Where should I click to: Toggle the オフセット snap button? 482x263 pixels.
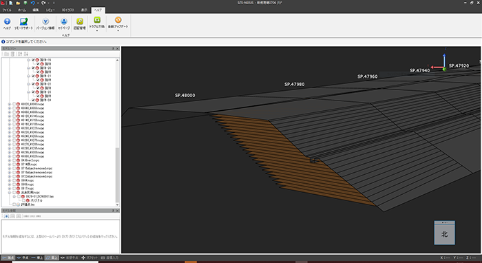[90, 257]
